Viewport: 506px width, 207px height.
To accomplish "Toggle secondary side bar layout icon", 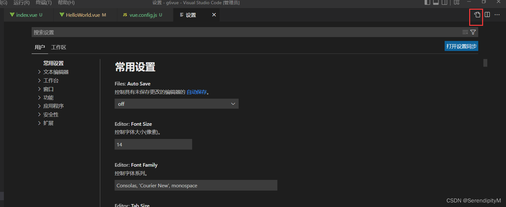I will (444, 3).
